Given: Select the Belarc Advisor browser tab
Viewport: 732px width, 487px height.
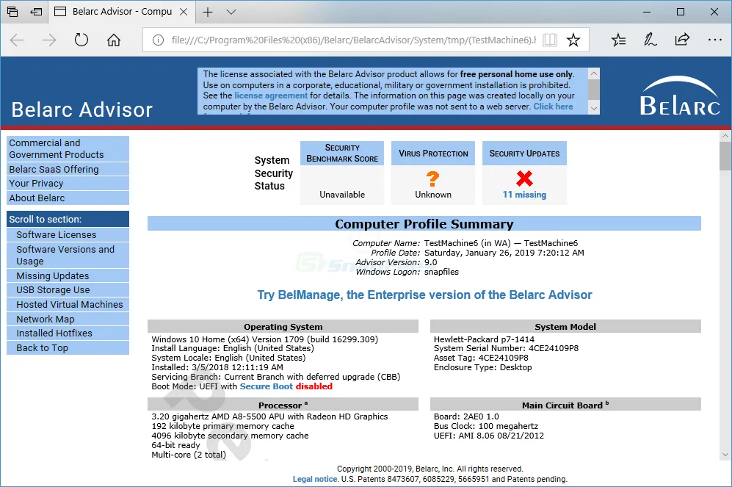Looking at the screenshot, I should point(120,12).
